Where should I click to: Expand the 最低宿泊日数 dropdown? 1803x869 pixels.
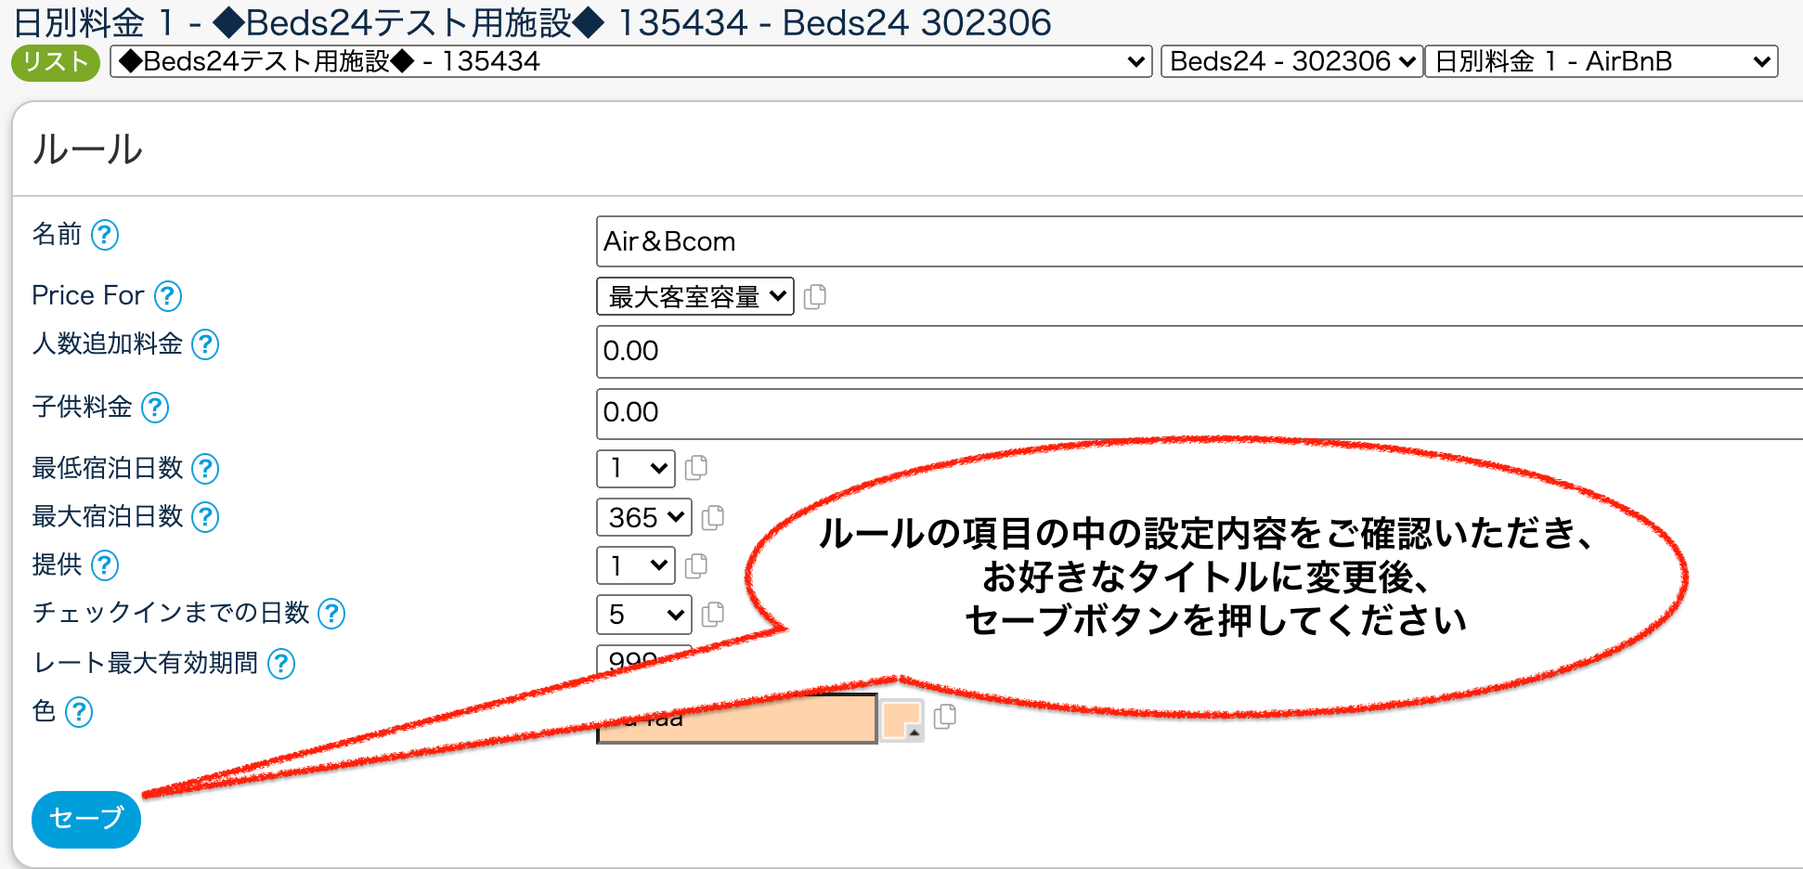pyautogui.click(x=635, y=468)
